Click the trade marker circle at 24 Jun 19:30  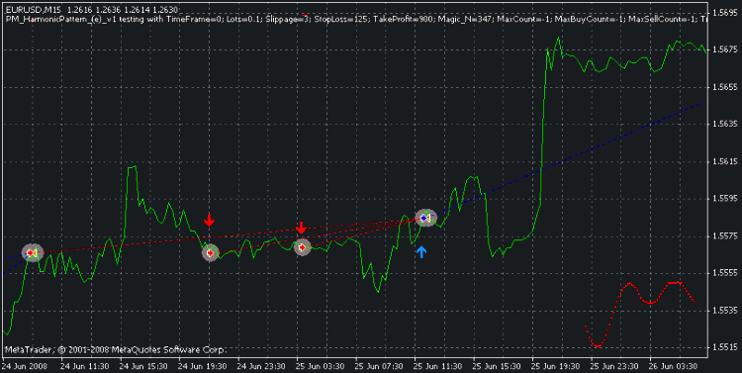coord(211,252)
